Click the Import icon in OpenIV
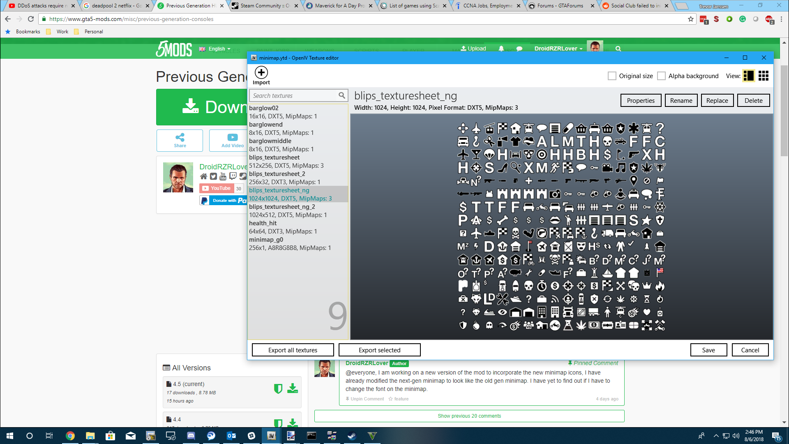The image size is (789, 444). point(261,72)
